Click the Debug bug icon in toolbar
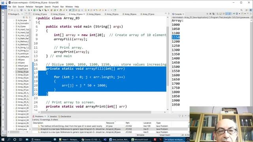Viewport: 253px width, 142px height. [29, 10]
